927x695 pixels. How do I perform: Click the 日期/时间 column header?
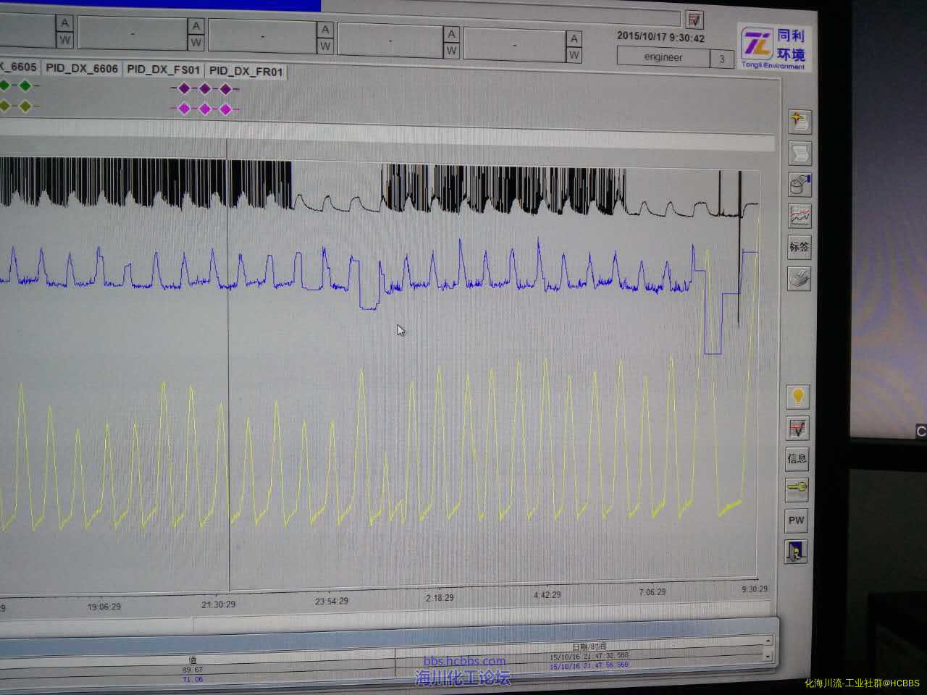pyautogui.click(x=589, y=646)
